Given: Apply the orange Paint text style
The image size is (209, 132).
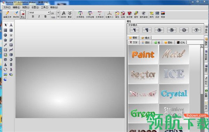Looking at the screenshot, I should [x=143, y=55].
